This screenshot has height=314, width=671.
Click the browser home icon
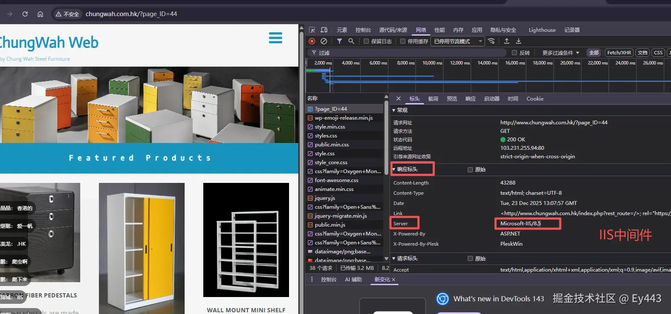tap(40, 14)
